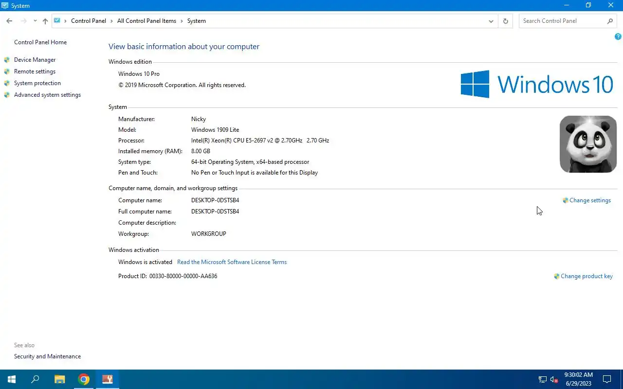Open the Action Center notifications icon
623x389 pixels.
pos(607,379)
